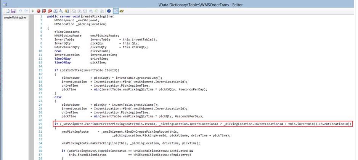Undo the last edit

[20, 11]
